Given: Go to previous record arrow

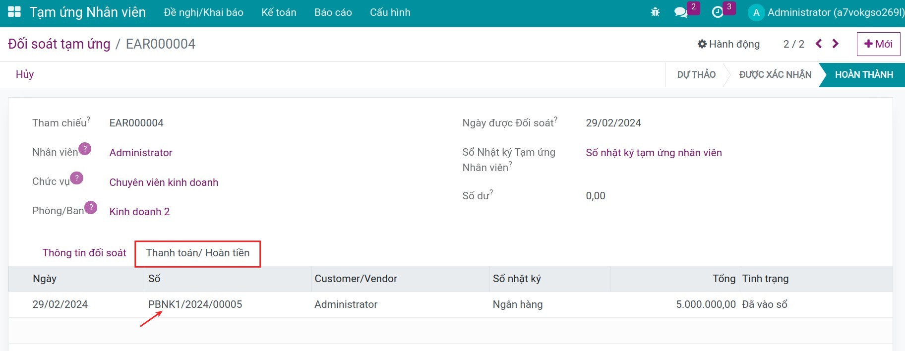Looking at the screenshot, I should (x=819, y=44).
